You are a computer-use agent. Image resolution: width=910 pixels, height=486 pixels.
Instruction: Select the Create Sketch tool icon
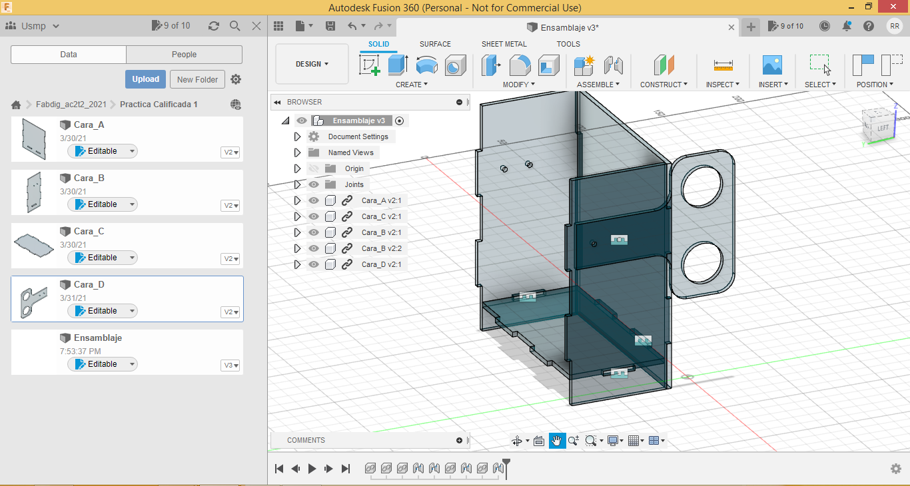(x=370, y=65)
